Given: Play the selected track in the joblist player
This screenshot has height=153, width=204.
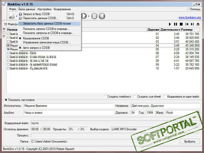Looking at the screenshot, I should (x=170, y=24).
